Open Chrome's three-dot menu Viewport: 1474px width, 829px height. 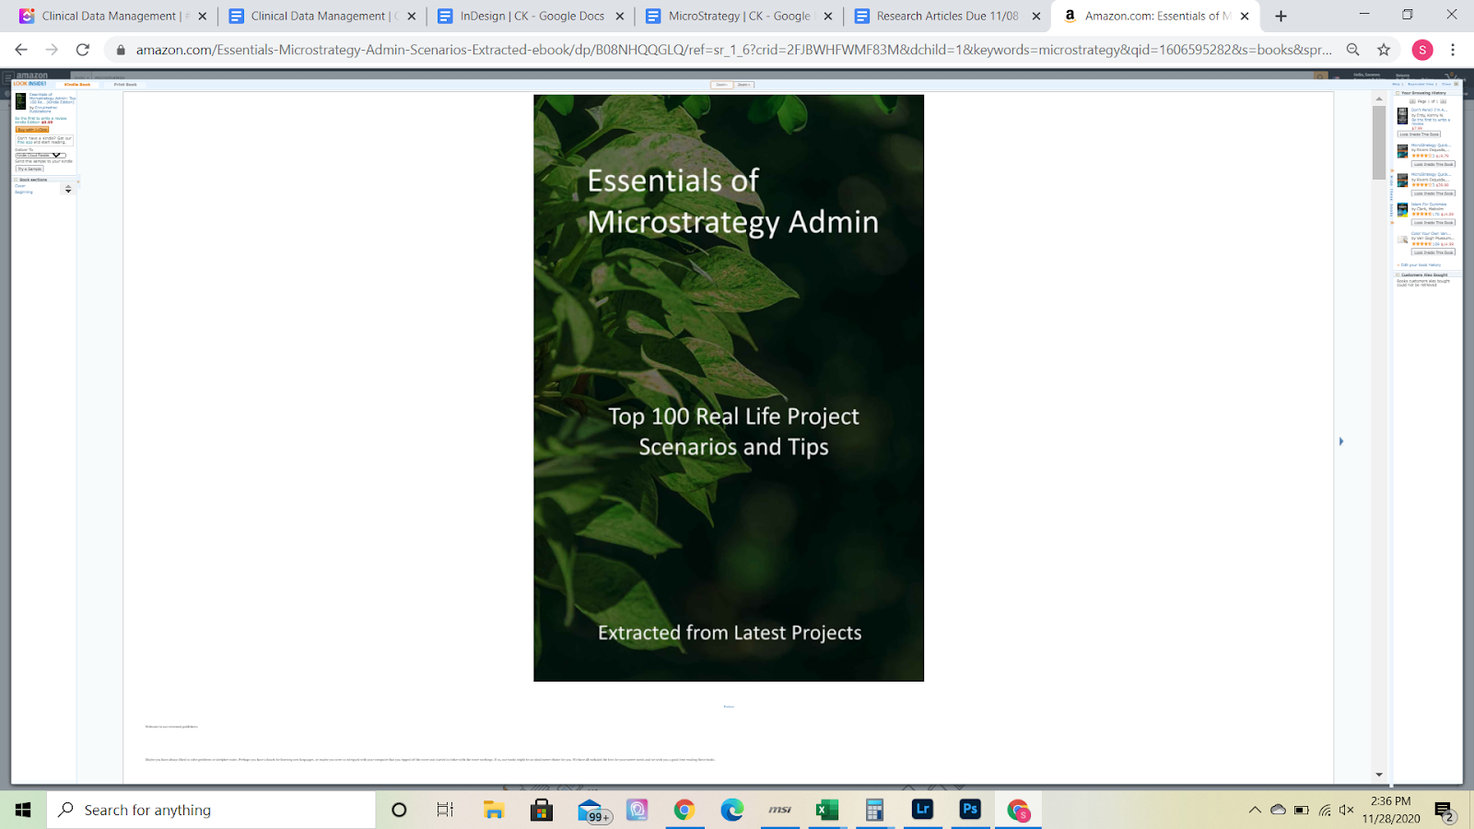coord(1453,50)
